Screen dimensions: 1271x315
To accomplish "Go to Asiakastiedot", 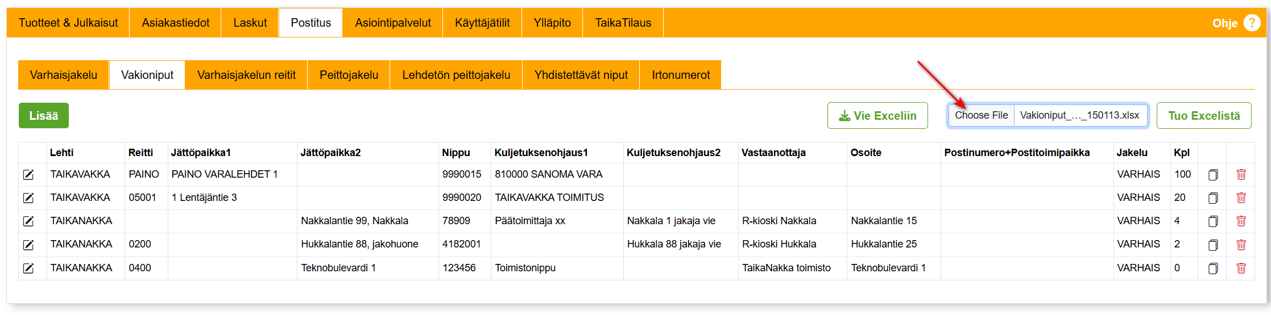I will (175, 23).
